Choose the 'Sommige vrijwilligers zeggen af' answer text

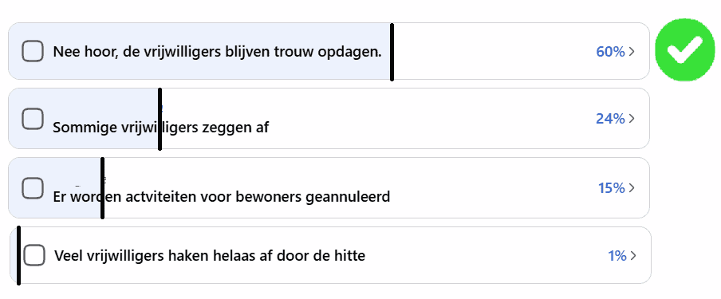(x=160, y=128)
